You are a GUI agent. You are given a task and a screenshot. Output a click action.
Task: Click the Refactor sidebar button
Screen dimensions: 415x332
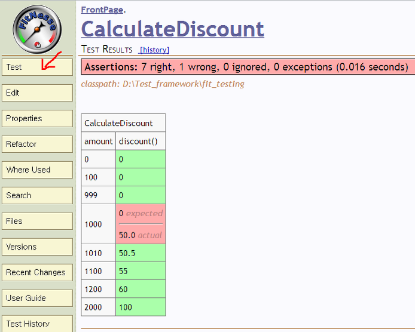[x=37, y=144]
